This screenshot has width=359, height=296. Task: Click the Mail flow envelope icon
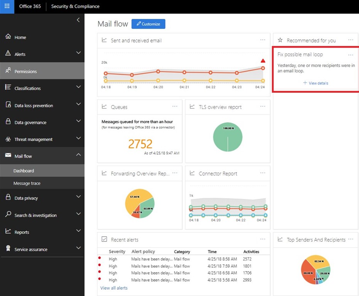coord(8,155)
